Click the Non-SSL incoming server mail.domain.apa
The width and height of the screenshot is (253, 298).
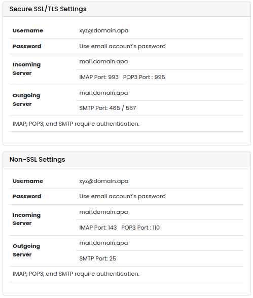[103, 212]
